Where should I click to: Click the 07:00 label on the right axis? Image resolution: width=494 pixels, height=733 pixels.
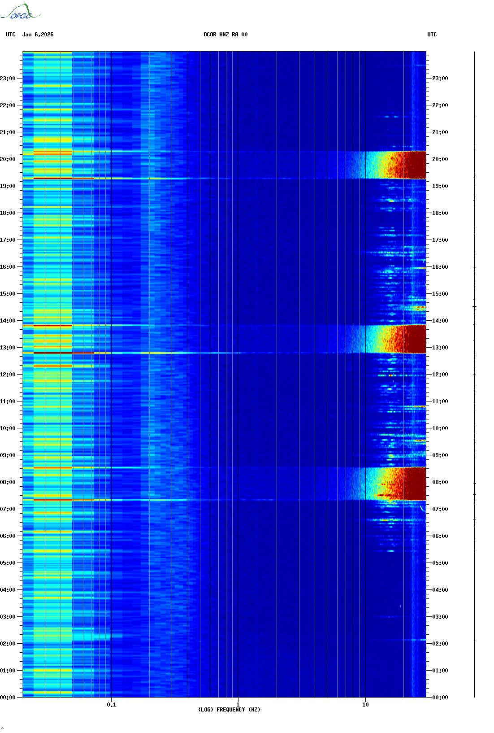pyautogui.click(x=440, y=509)
